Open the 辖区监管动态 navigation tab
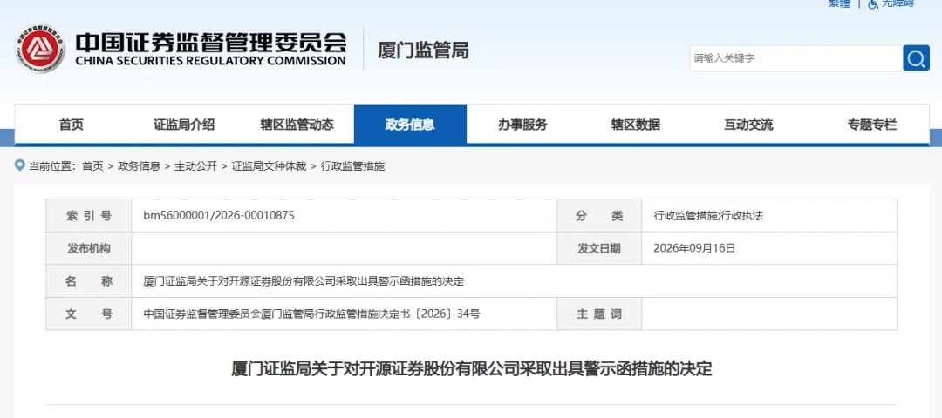This screenshot has height=418, width=942. point(297,125)
